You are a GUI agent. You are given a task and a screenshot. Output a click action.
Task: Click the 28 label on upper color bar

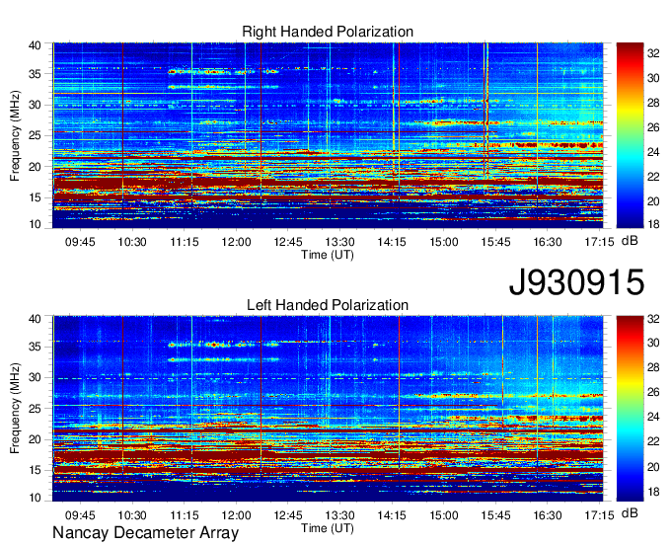point(653,103)
